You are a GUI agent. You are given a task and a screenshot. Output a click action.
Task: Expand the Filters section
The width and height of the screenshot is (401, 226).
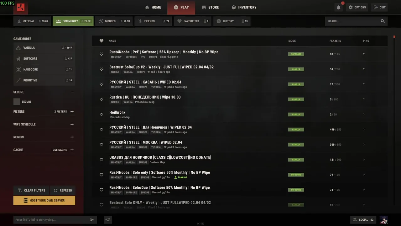[x=72, y=111]
